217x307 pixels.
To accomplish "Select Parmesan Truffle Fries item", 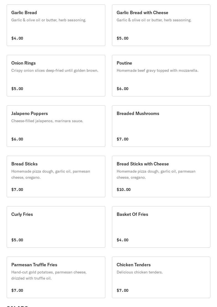I will point(56,277).
